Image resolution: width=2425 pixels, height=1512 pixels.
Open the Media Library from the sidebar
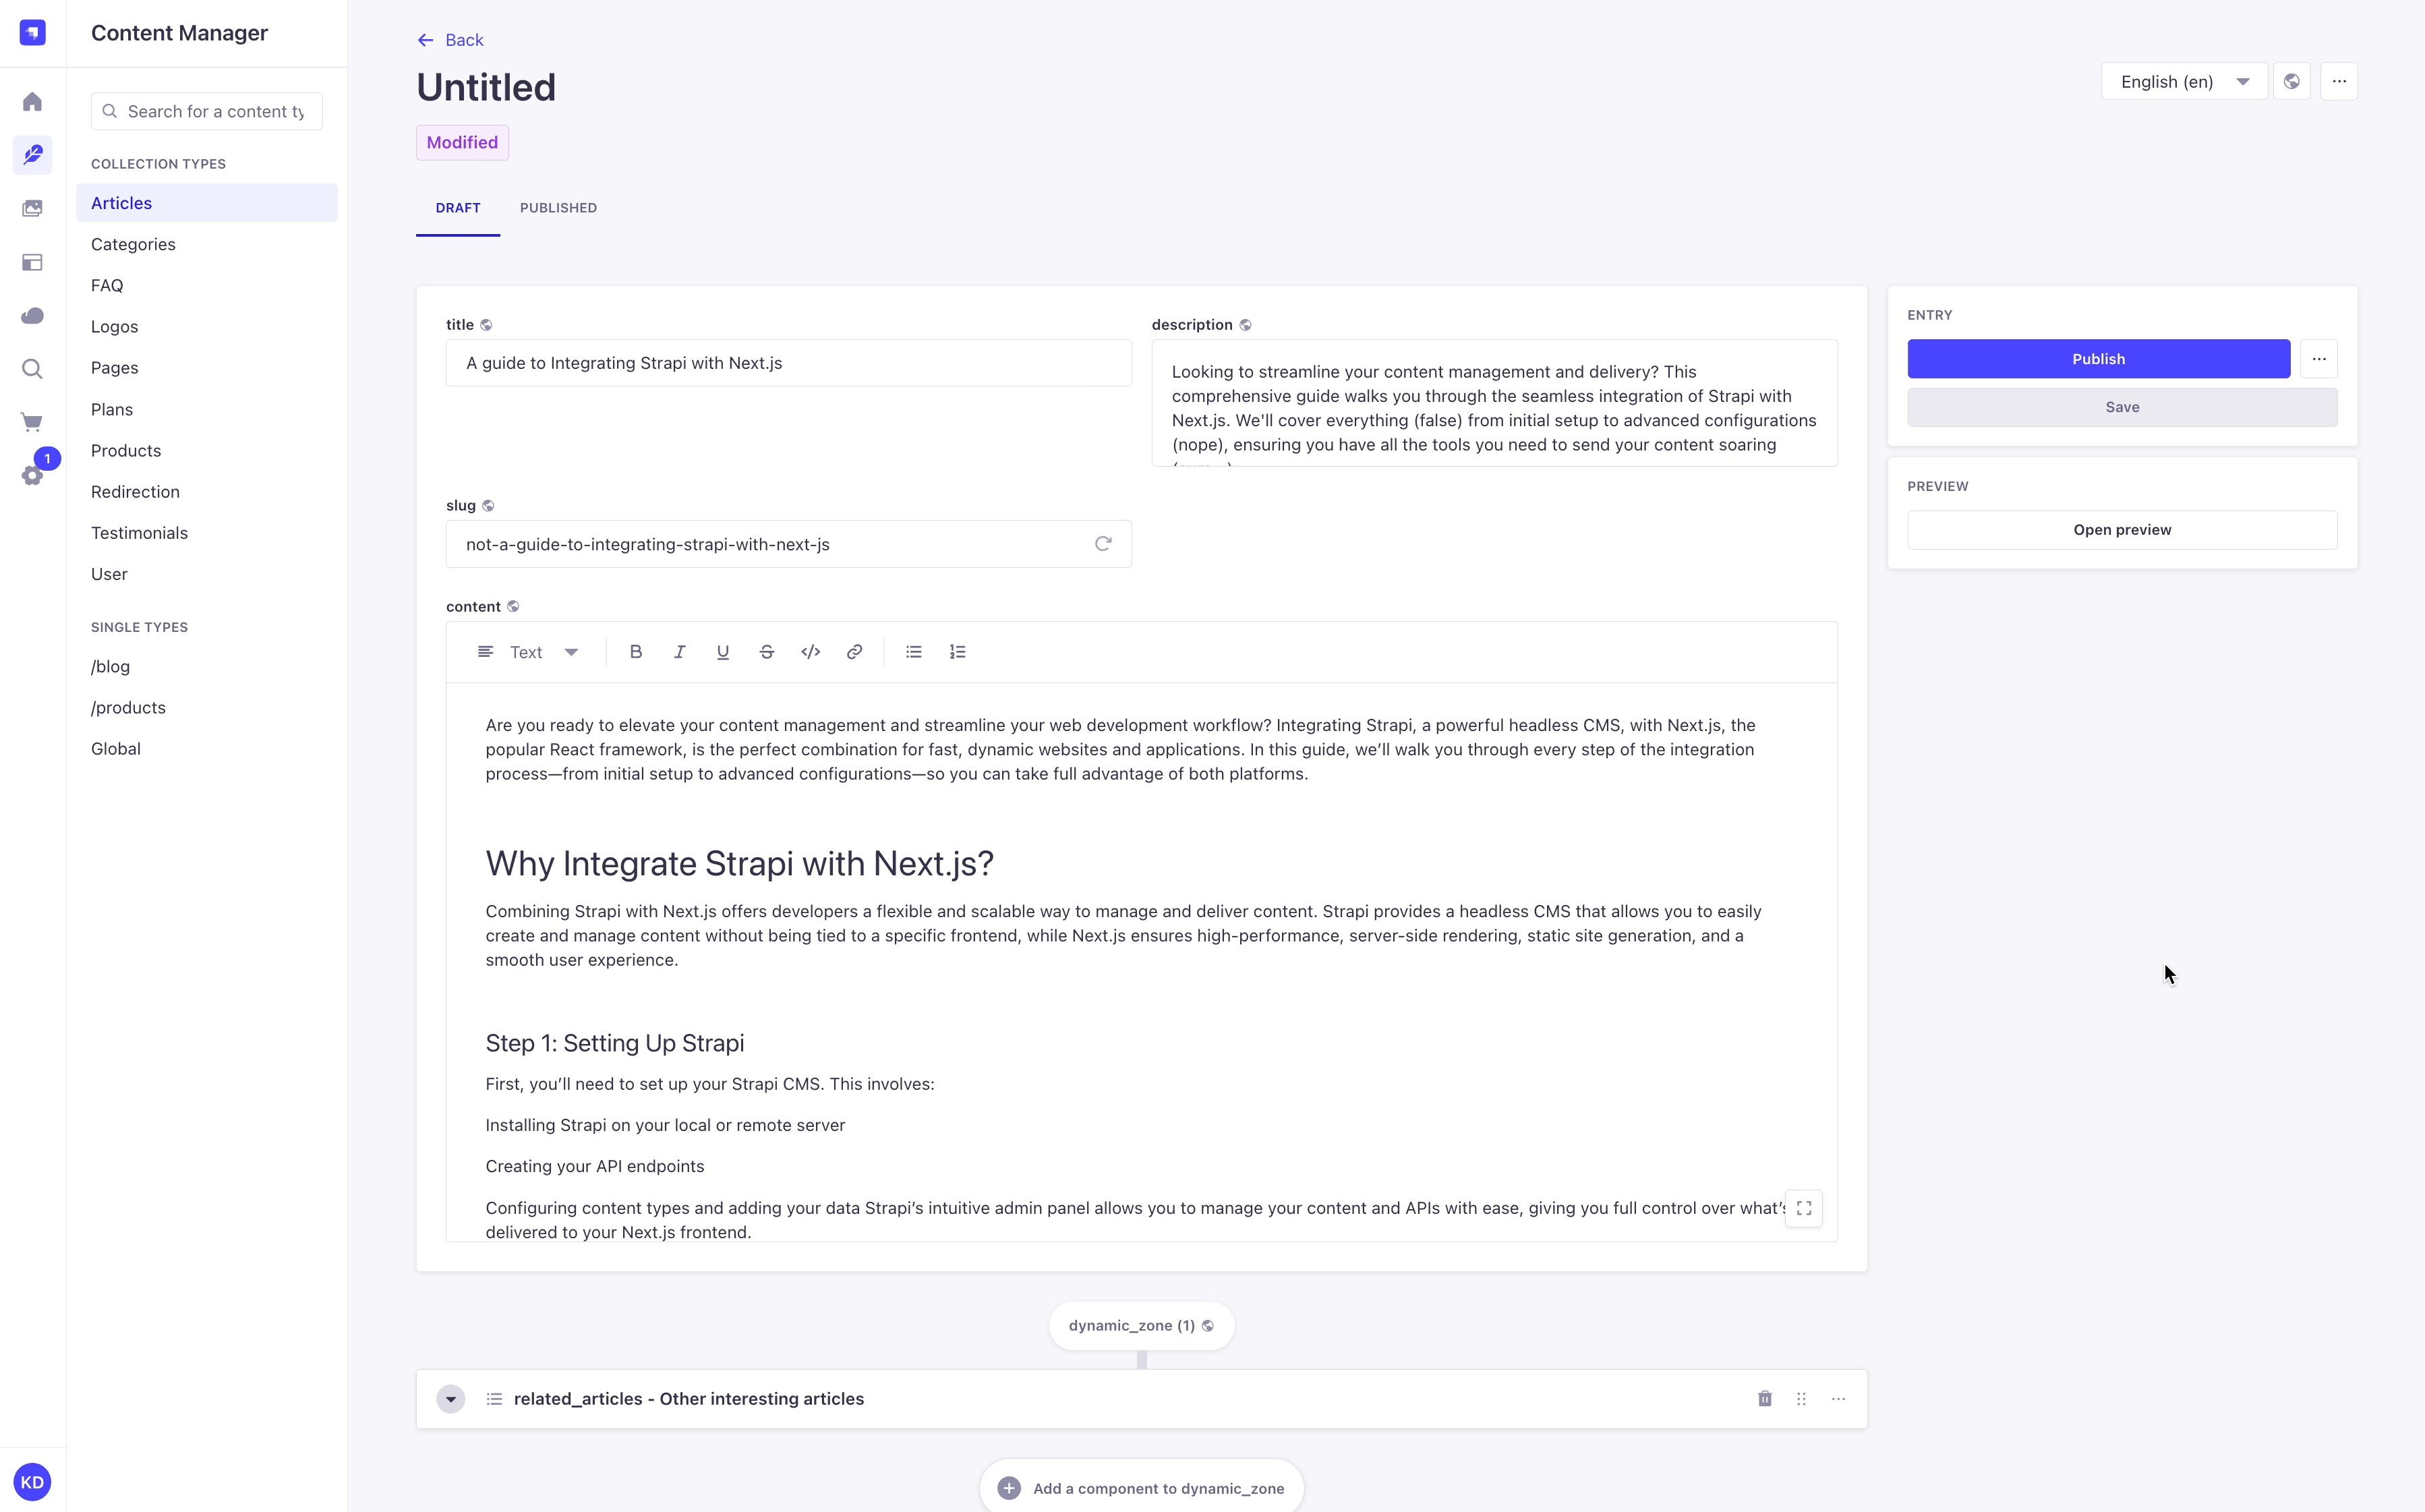point(33,208)
